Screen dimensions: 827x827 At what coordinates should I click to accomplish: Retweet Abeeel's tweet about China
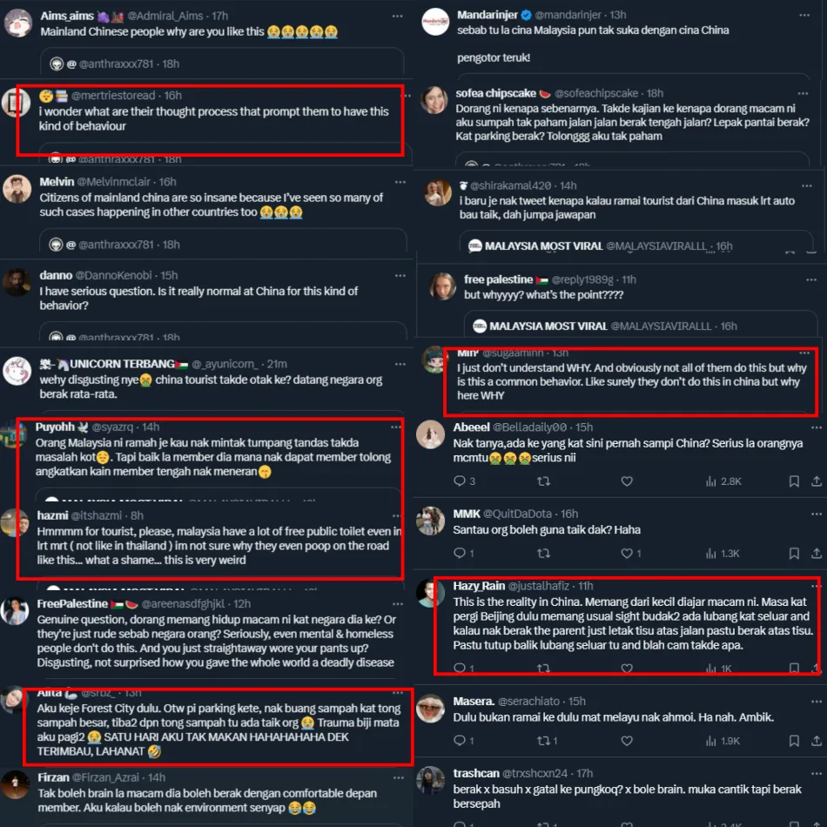(x=543, y=481)
